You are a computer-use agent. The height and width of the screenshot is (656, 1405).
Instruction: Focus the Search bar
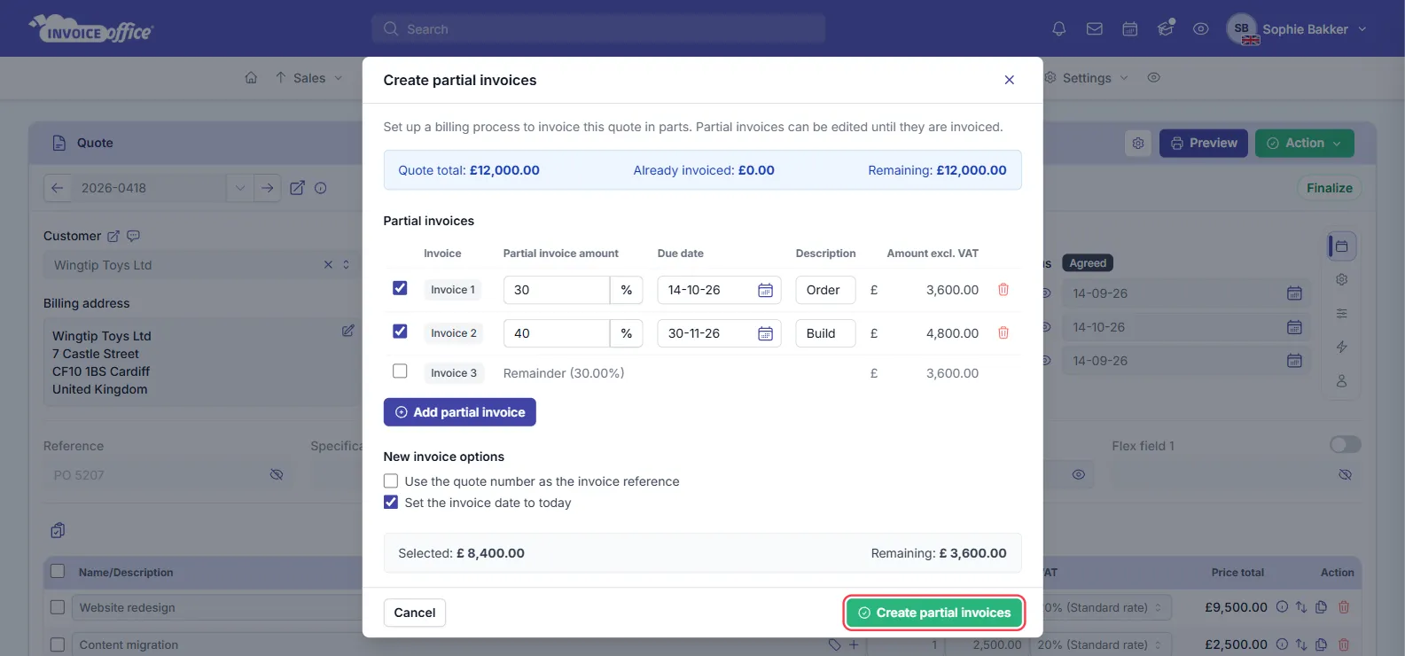pos(598,29)
